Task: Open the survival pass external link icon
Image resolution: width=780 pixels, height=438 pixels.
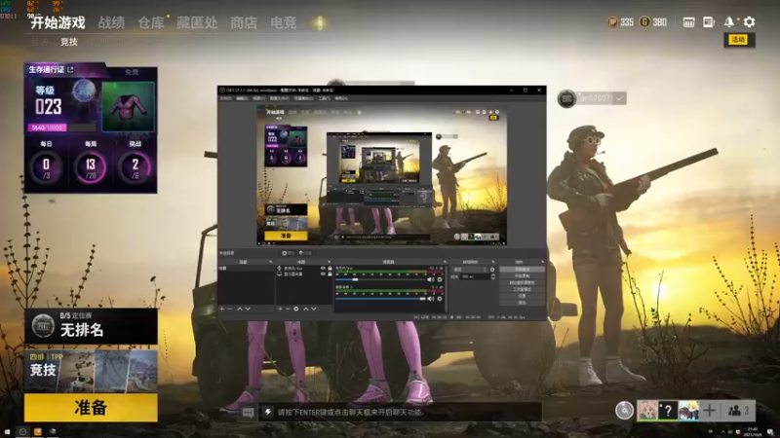Action: pyautogui.click(x=70, y=69)
